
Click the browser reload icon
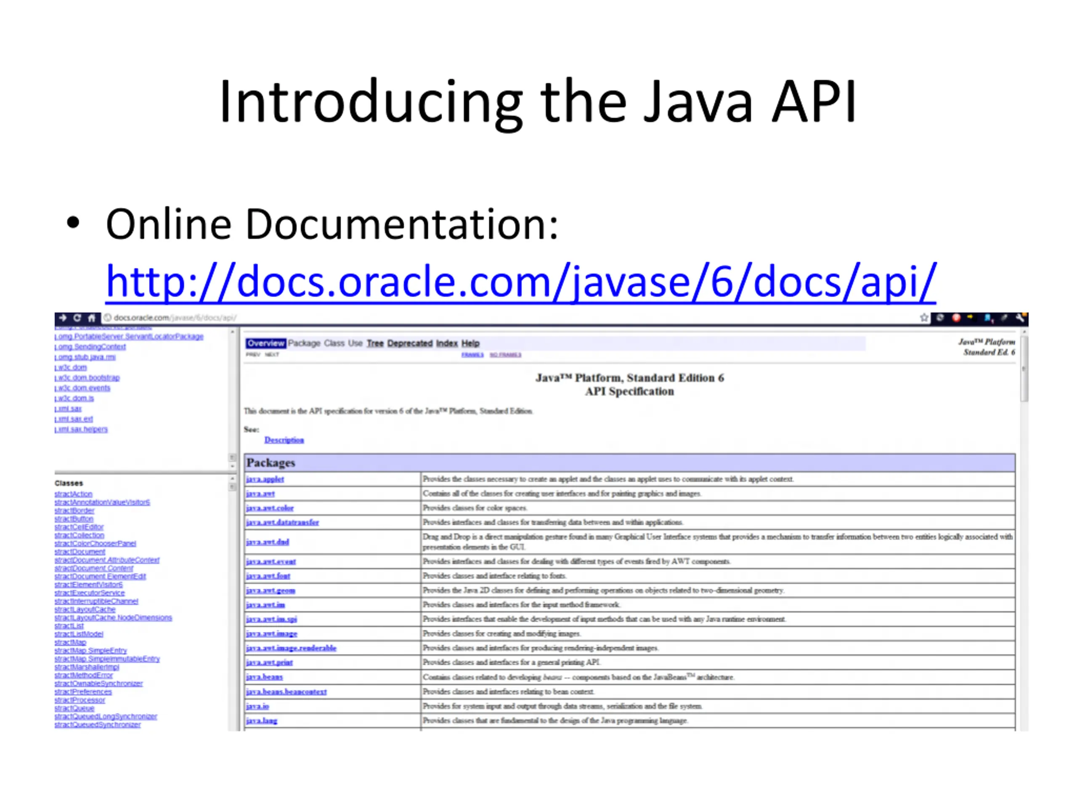click(x=77, y=318)
